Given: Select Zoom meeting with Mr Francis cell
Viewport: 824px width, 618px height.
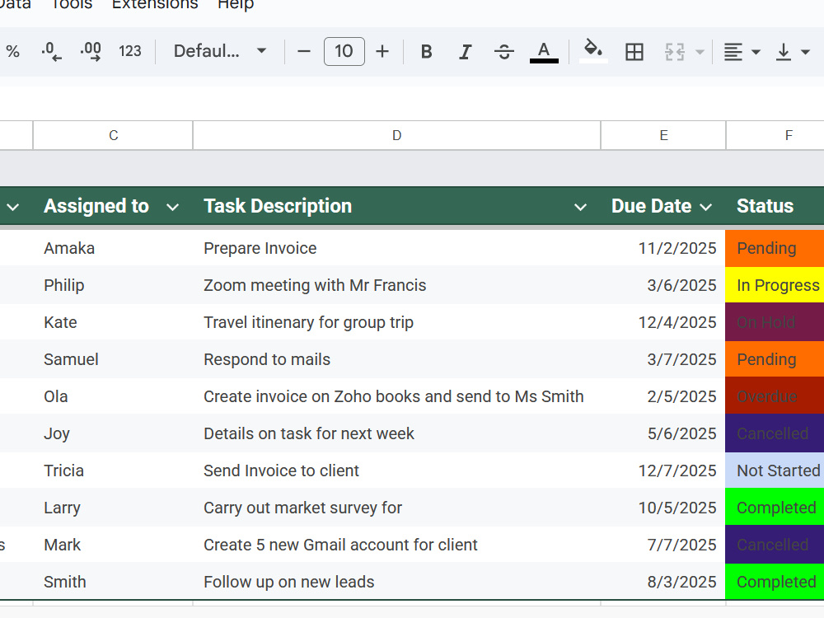Looking at the screenshot, I should [x=397, y=285].
